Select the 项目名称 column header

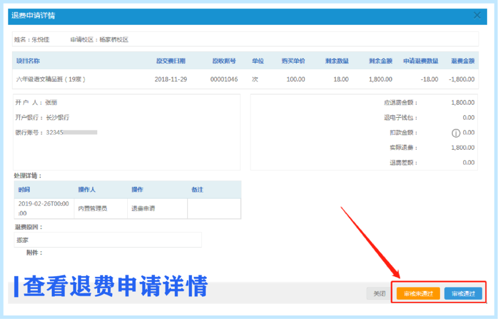point(28,61)
